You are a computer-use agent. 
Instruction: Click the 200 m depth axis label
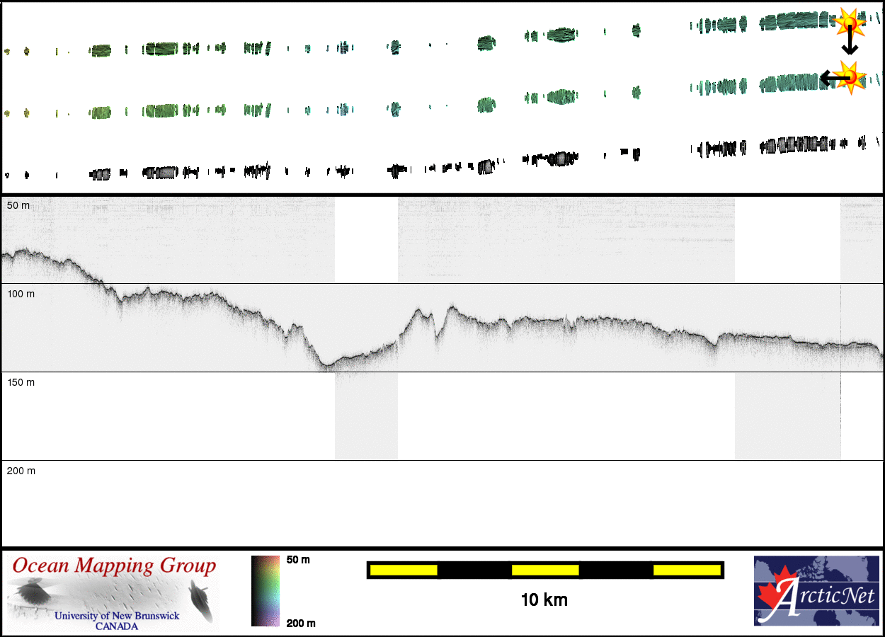[21, 471]
